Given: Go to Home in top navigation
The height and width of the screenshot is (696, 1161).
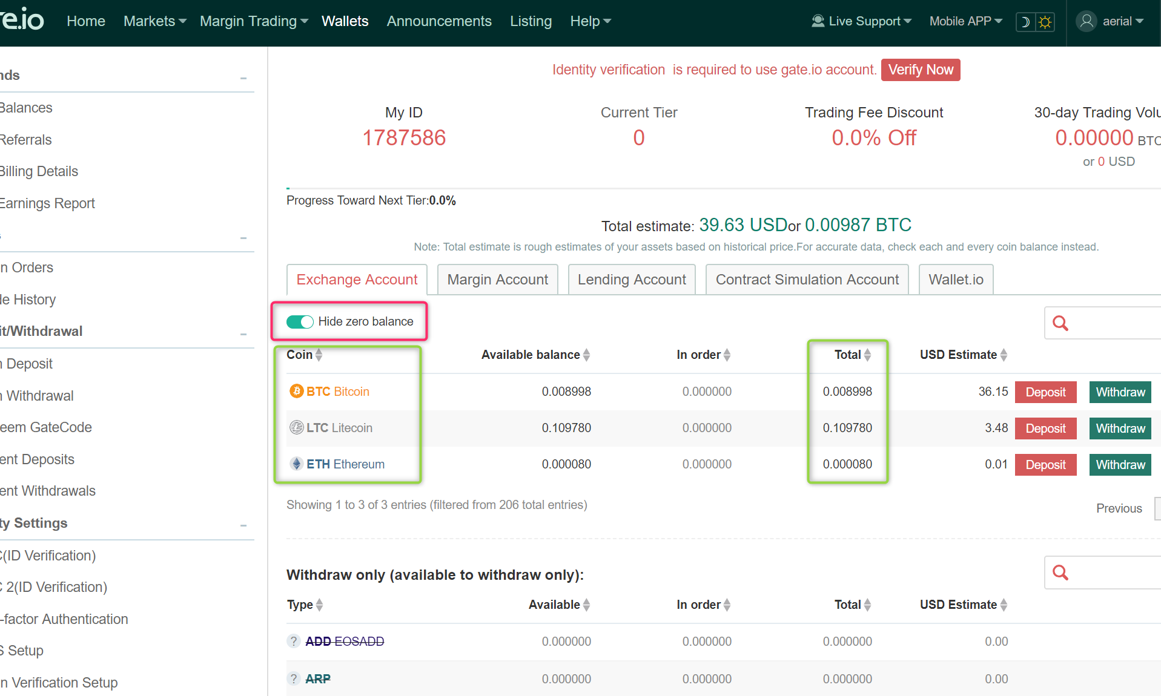Looking at the screenshot, I should [86, 21].
